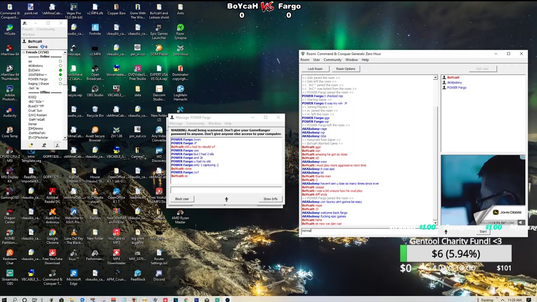The height and width of the screenshot is (302, 537).
Task: Open the paint.net desktop shortcut
Action: pos(31,9)
